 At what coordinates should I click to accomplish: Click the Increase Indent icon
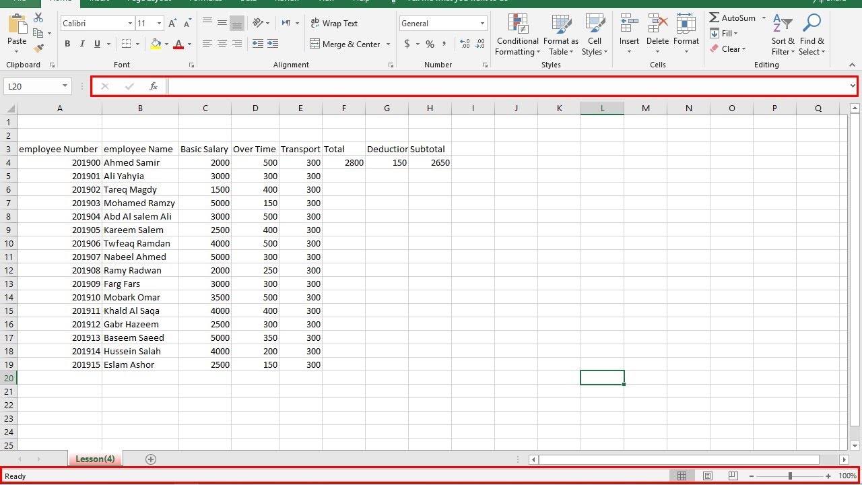[273, 44]
